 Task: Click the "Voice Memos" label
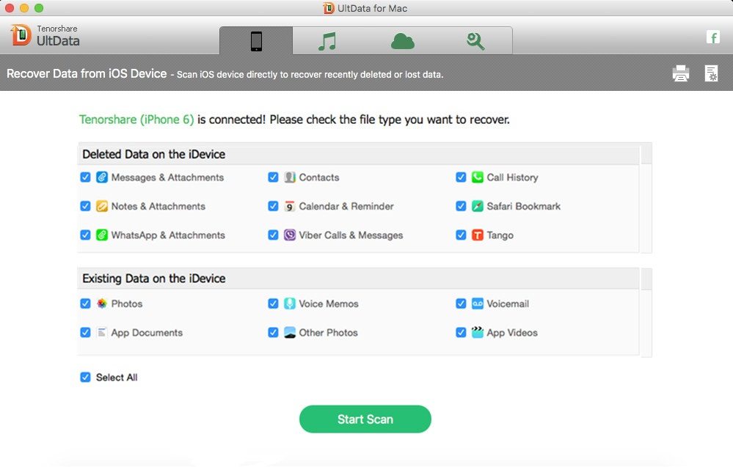[x=329, y=304]
